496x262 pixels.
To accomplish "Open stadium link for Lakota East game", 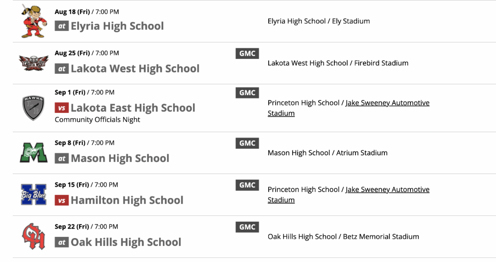I will pyautogui.click(x=387, y=103).
